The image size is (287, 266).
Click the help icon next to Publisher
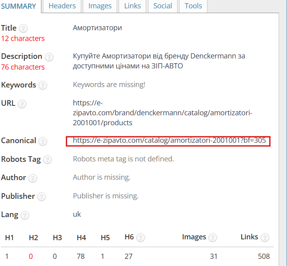pos(41,197)
